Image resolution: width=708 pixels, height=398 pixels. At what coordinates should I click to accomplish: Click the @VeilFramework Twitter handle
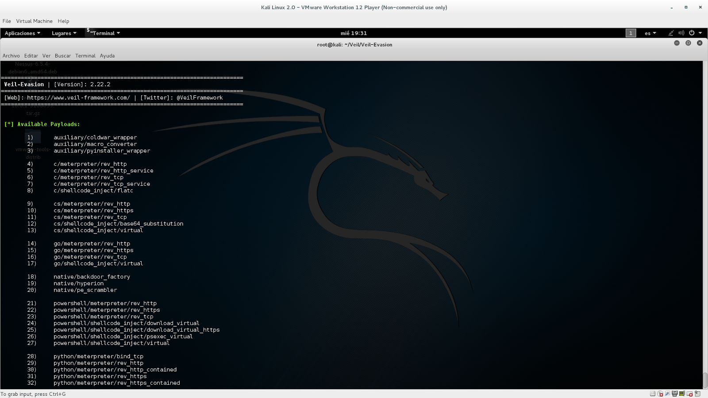tap(200, 98)
